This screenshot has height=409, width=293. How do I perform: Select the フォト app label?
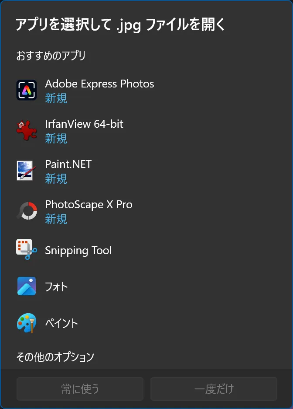(57, 287)
